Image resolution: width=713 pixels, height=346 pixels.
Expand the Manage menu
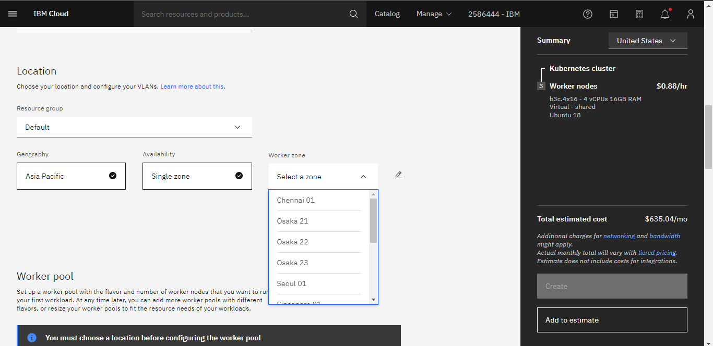coord(434,14)
